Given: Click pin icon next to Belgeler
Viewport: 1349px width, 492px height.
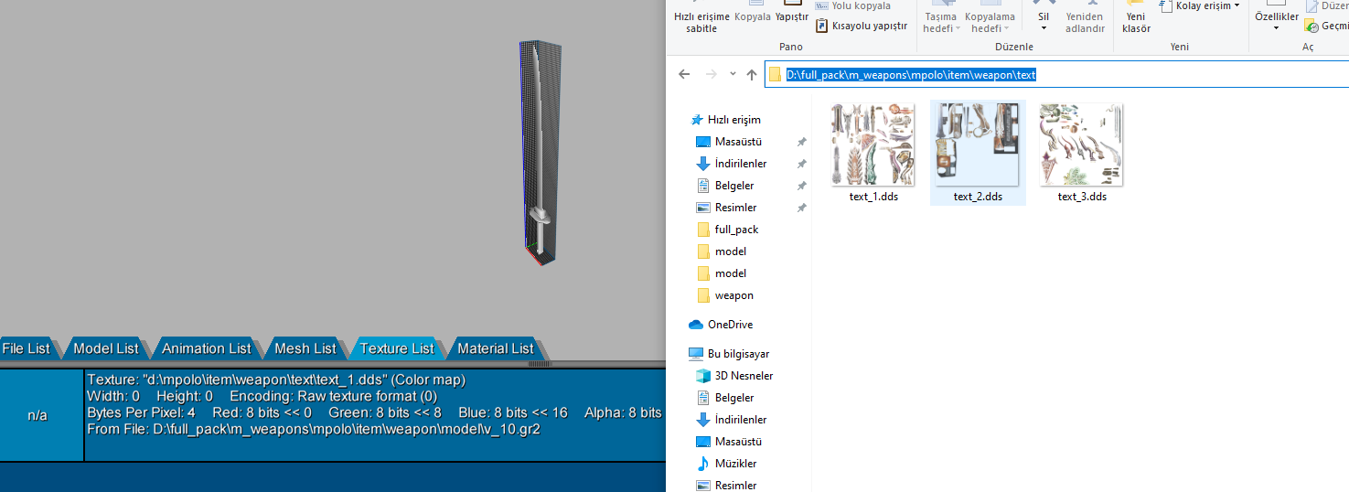Looking at the screenshot, I should pos(802,186).
